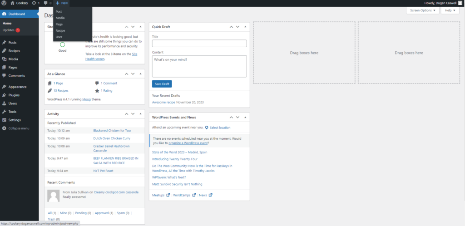Choose Media from the New dropdown menu
Image resolution: width=465 pixels, height=226 pixels.
click(60, 18)
